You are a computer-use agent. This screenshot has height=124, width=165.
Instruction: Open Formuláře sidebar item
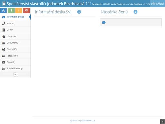[x=15, y=49]
